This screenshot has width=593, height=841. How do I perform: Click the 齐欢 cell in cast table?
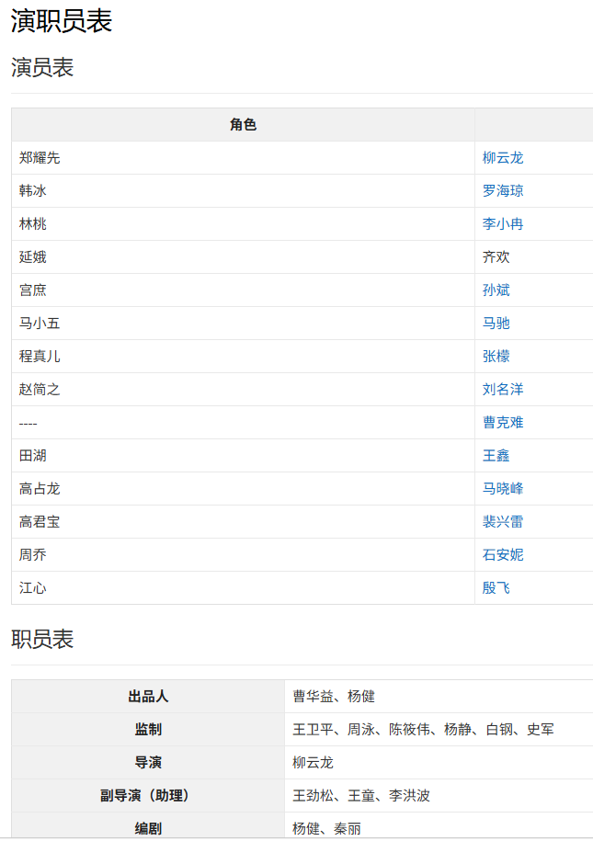[496, 257]
